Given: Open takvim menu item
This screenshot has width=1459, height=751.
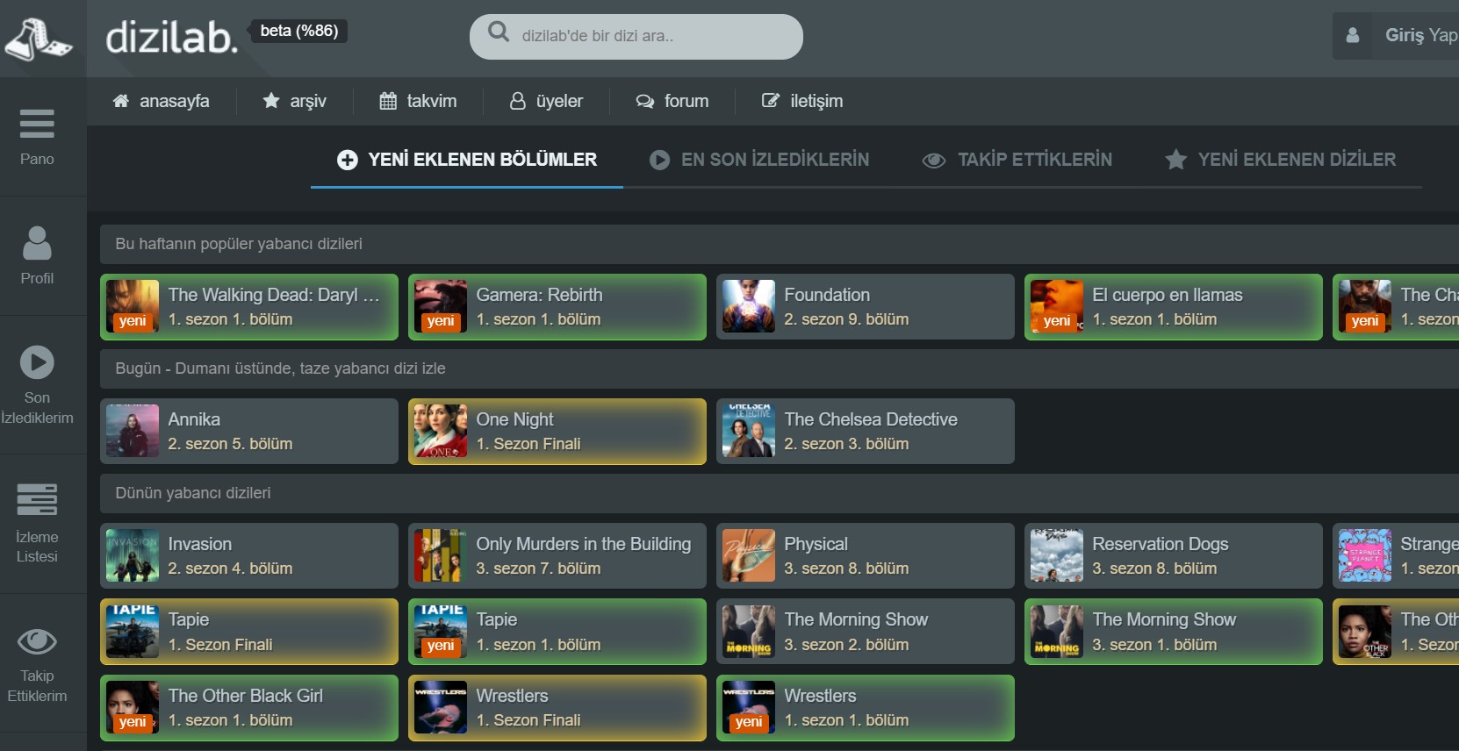Looking at the screenshot, I should [419, 101].
